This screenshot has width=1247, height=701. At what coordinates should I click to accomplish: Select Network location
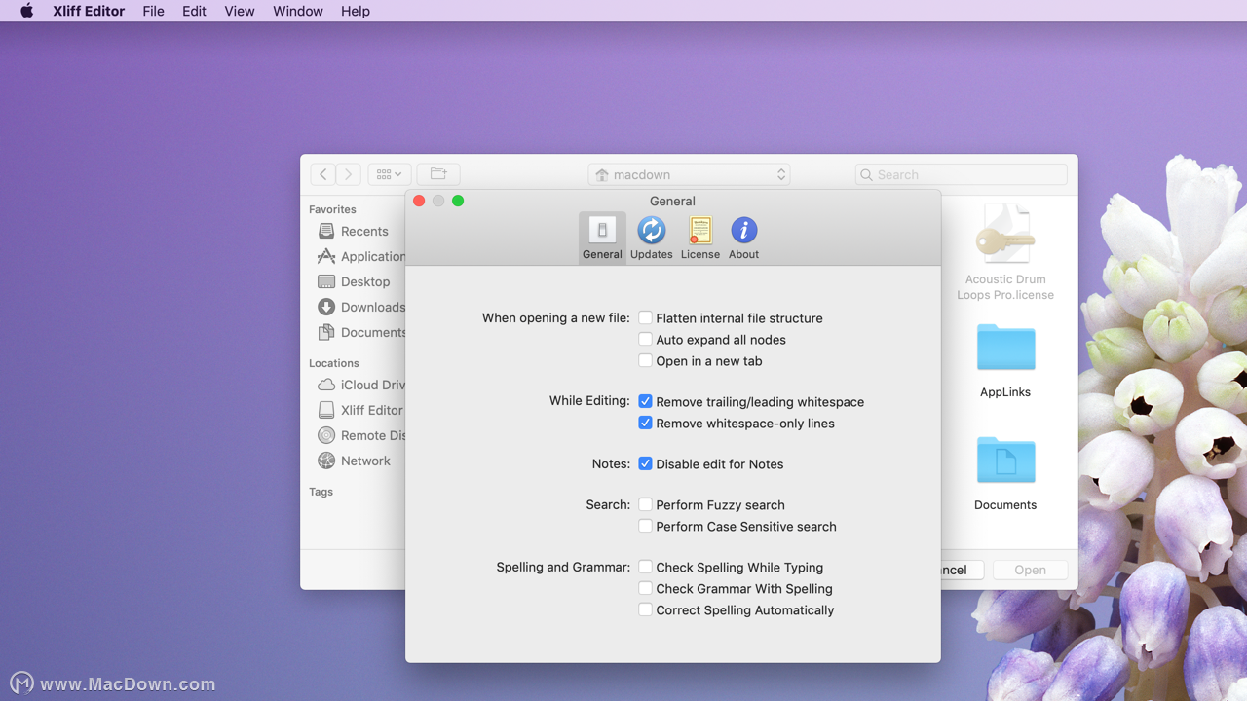pyautogui.click(x=356, y=461)
